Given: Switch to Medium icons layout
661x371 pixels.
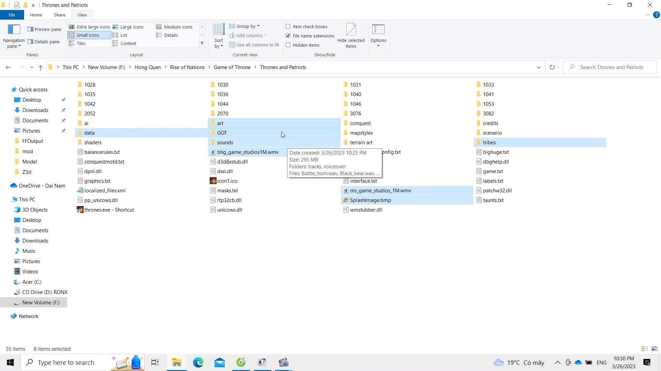Looking at the screenshot, I should tap(175, 27).
